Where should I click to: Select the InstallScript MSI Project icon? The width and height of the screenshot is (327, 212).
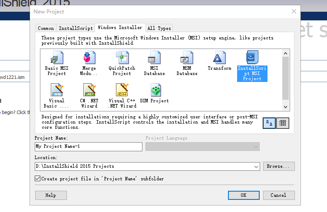pyautogui.click(x=252, y=57)
